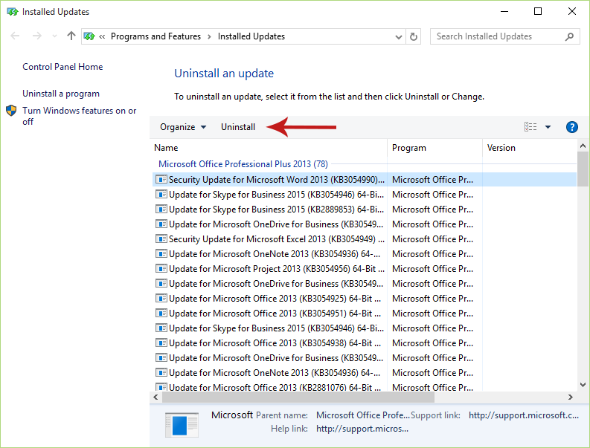Image resolution: width=590 pixels, height=448 pixels.
Task: Click icon of Security Update for Excel 2013
Action: (161, 239)
